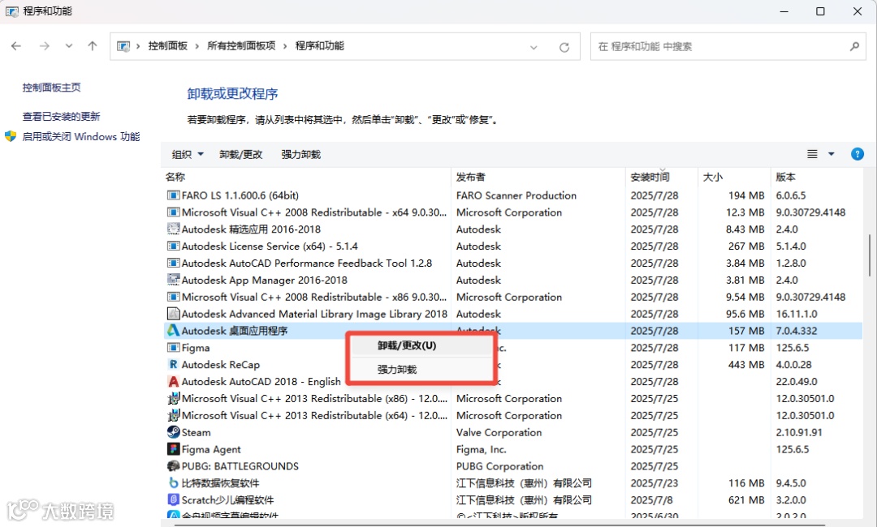Click the vertical scrollbar thumb
Screen dimensions: 877x527
coord(869,255)
